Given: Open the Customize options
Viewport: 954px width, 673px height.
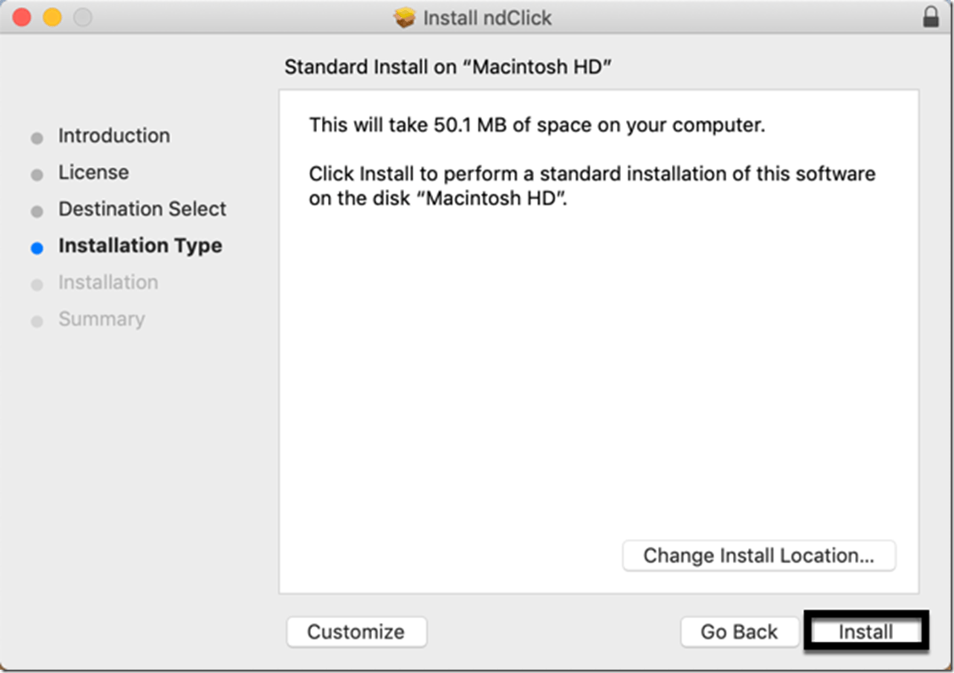Looking at the screenshot, I should click(x=356, y=631).
